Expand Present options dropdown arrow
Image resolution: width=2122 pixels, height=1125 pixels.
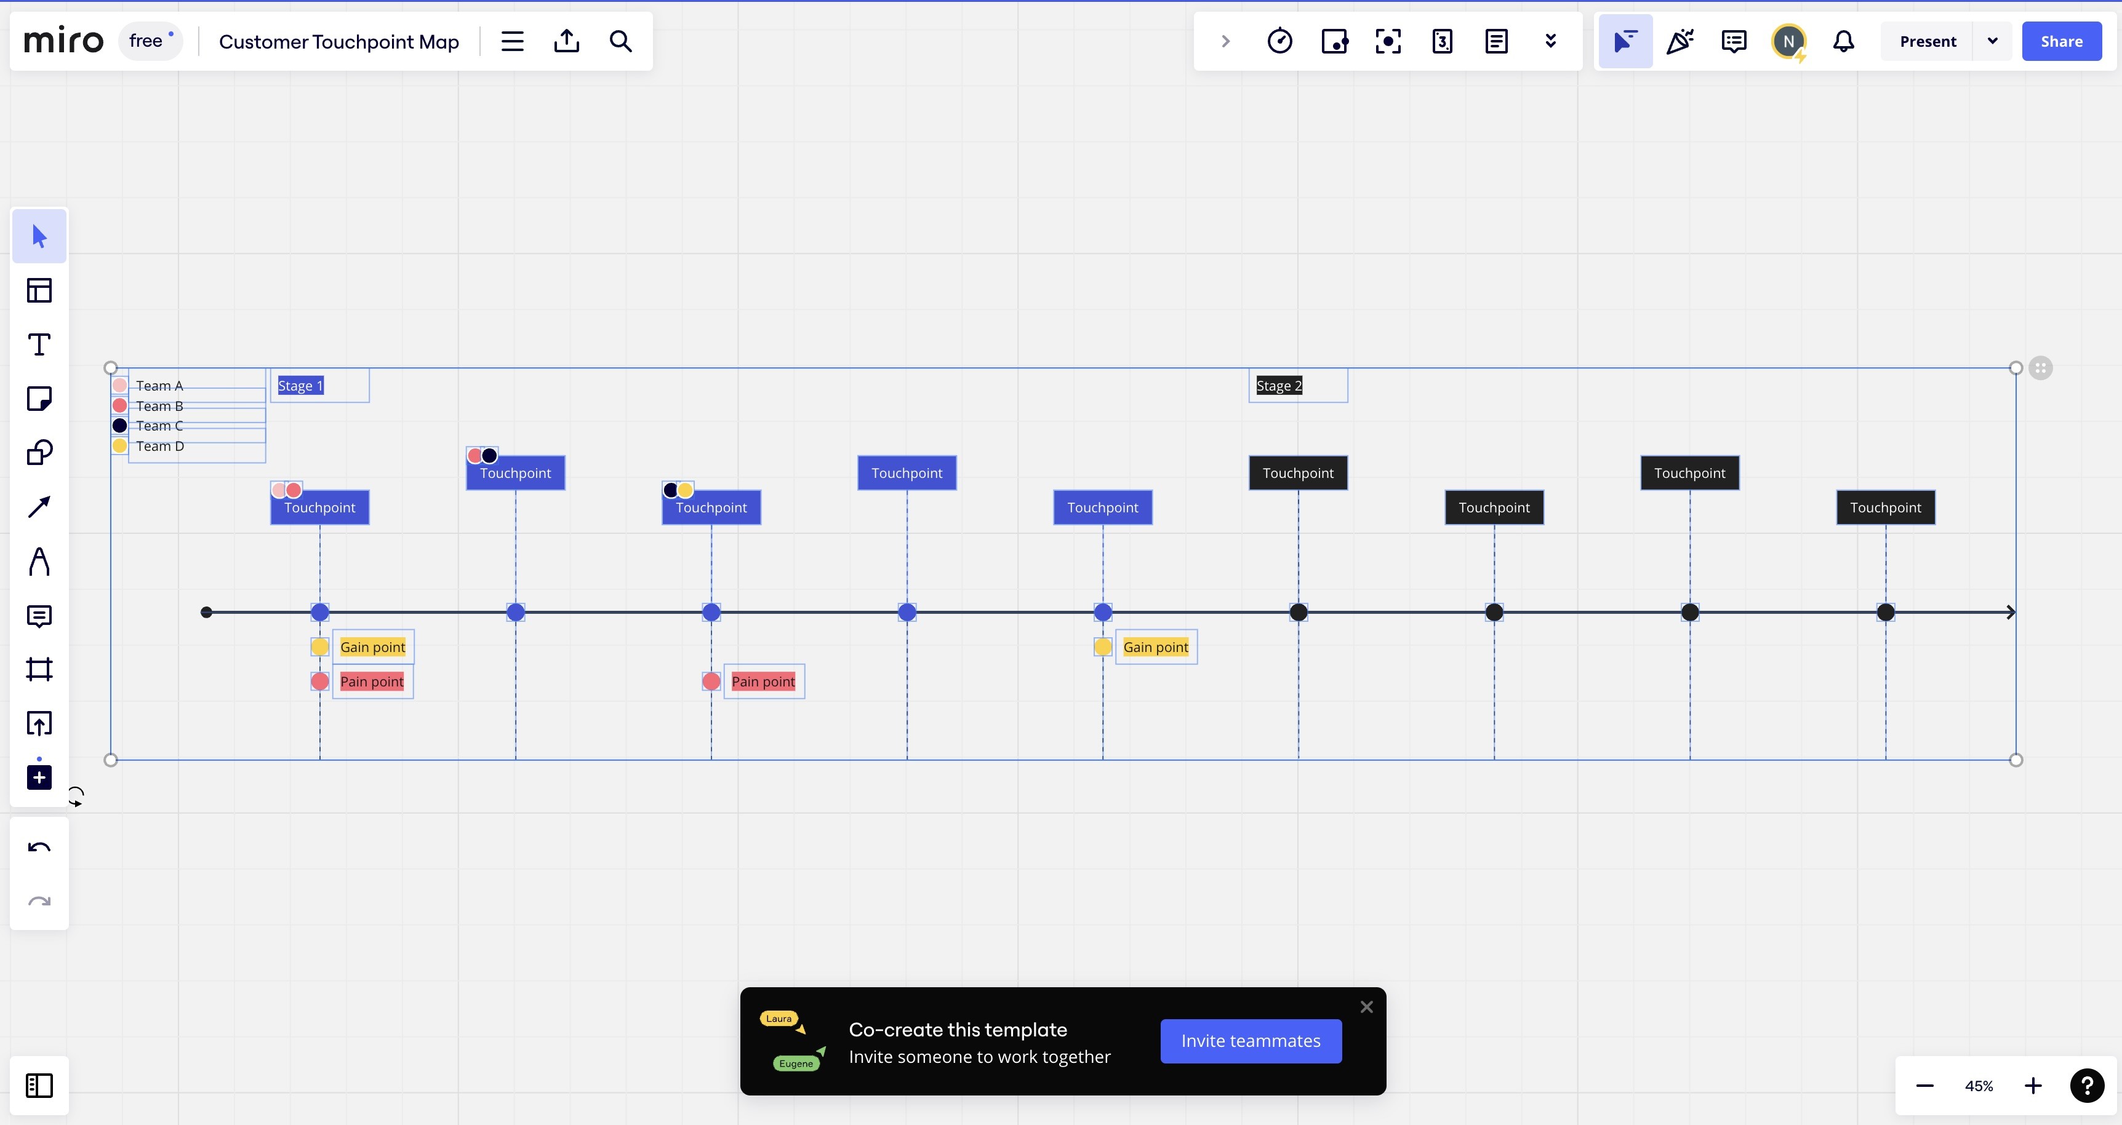1992,41
